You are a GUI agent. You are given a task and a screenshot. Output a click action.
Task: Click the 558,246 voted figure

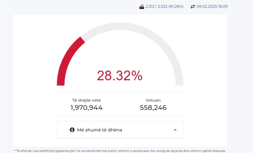click(x=153, y=108)
